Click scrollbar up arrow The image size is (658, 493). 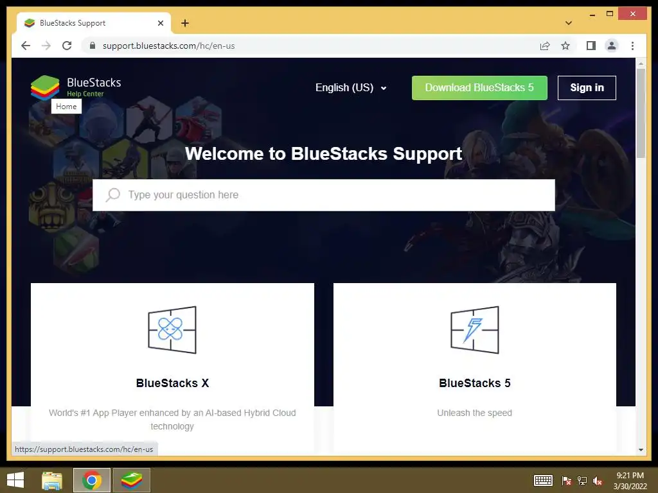click(641, 64)
